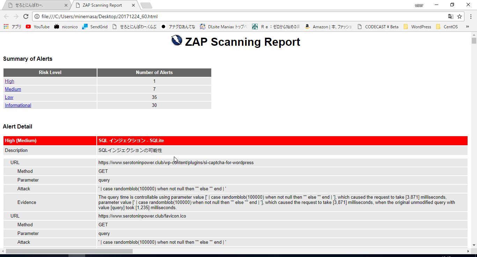The width and height of the screenshot is (477, 257).
Task: Go back to the previous page
Action: click(6, 16)
